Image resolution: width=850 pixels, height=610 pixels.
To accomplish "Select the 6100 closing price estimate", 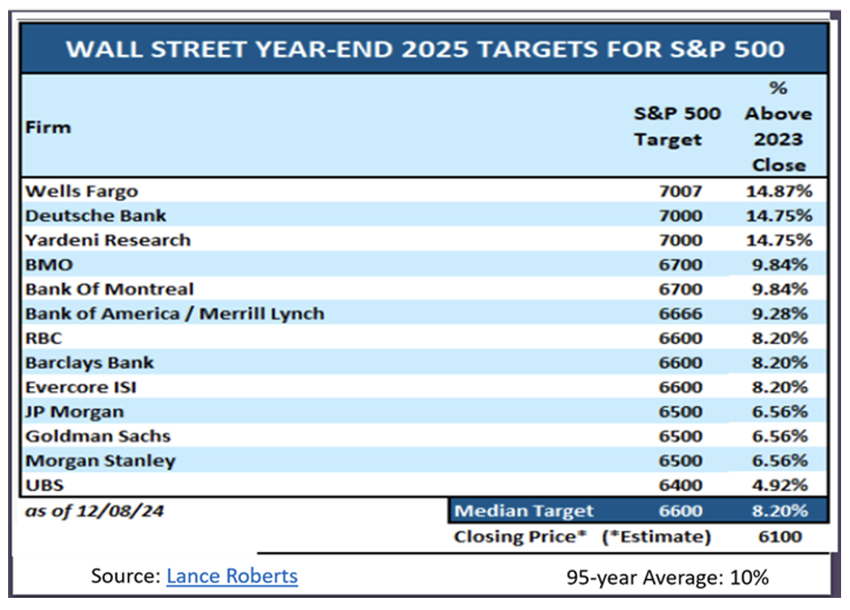I will coord(779,536).
